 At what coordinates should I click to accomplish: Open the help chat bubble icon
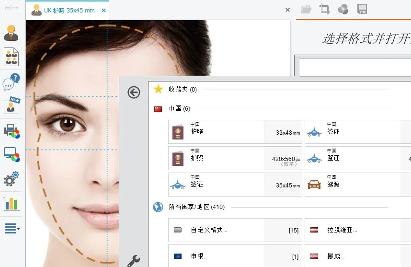point(11,81)
